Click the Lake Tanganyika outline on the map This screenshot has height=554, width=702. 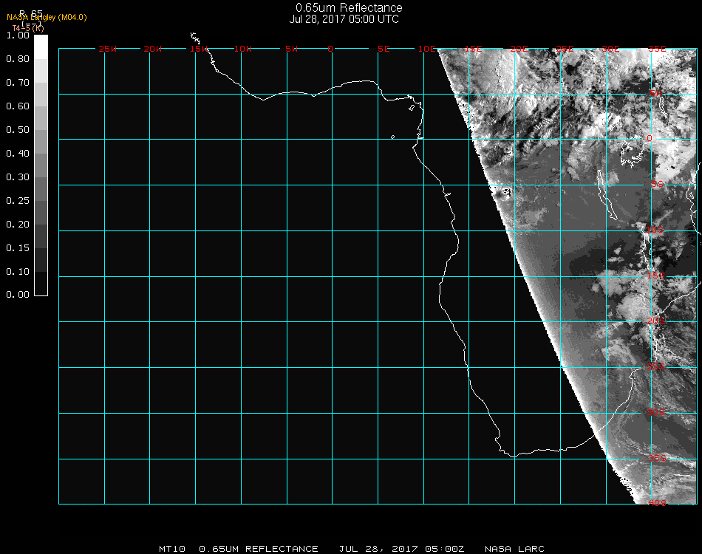coord(607,195)
